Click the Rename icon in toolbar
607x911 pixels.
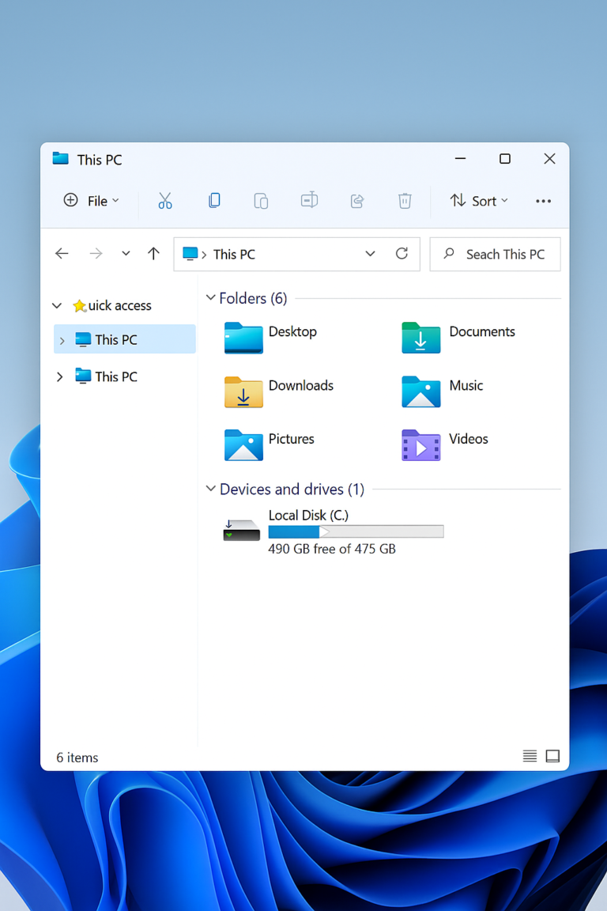[309, 201]
